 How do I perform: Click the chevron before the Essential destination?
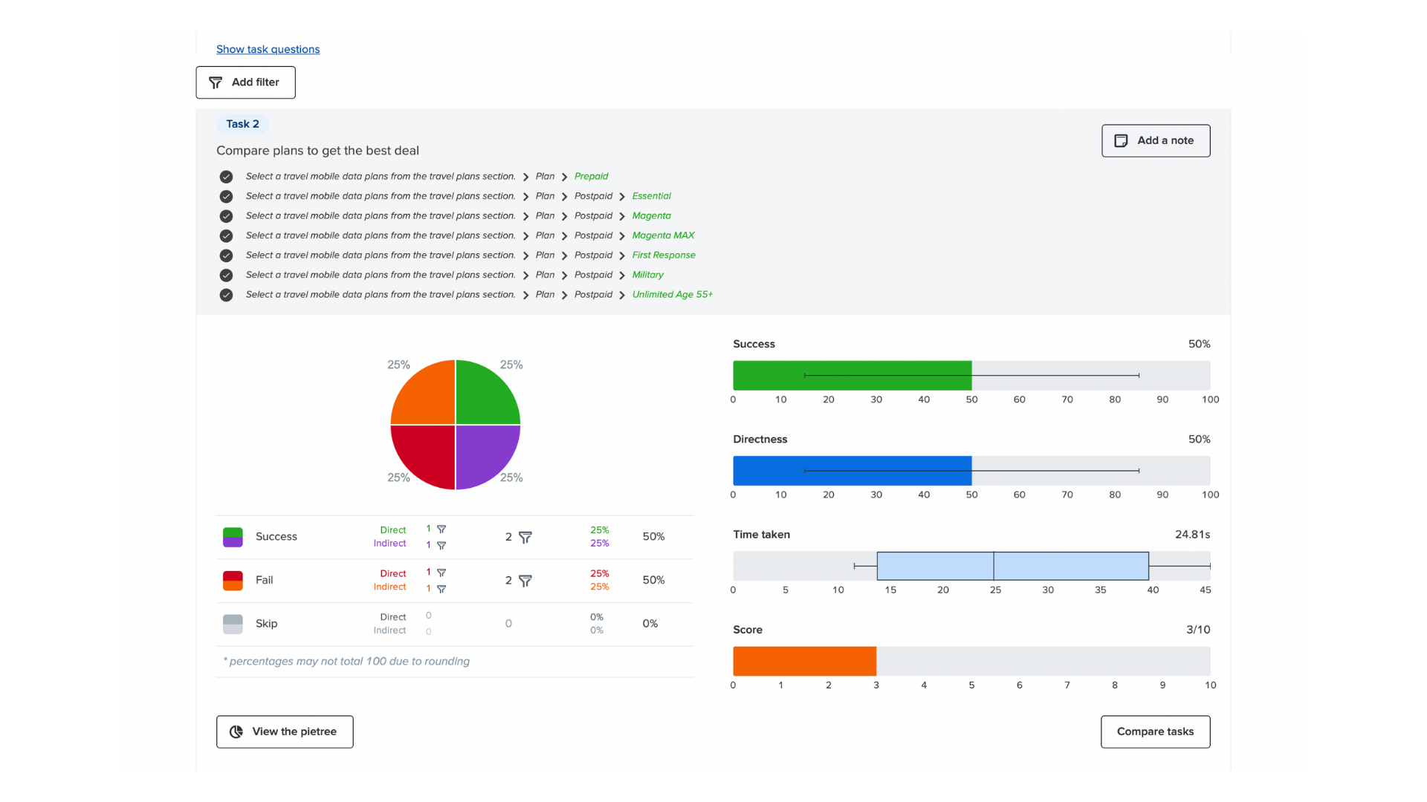(622, 197)
